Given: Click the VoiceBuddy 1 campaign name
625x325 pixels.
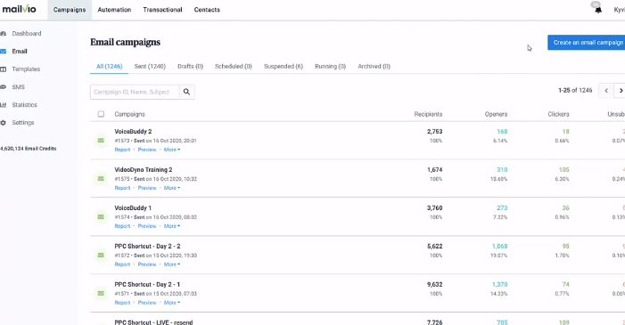Looking at the screenshot, I should [x=133, y=207].
